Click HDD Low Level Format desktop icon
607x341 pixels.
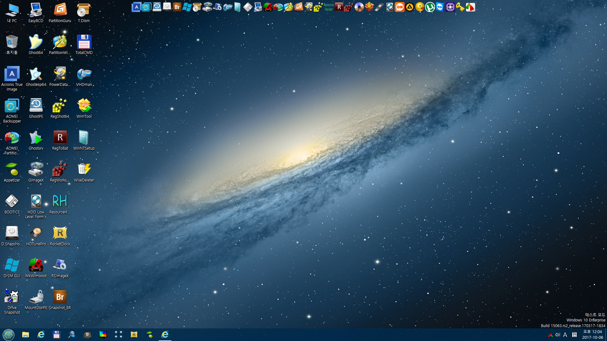[x=36, y=206]
